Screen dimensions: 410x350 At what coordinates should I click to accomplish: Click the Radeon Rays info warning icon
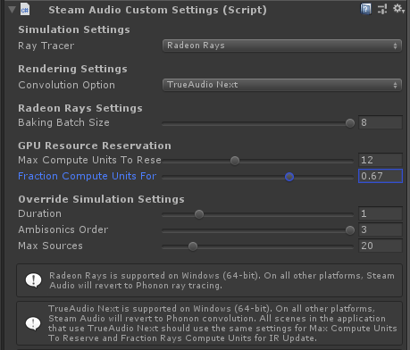point(33,280)
